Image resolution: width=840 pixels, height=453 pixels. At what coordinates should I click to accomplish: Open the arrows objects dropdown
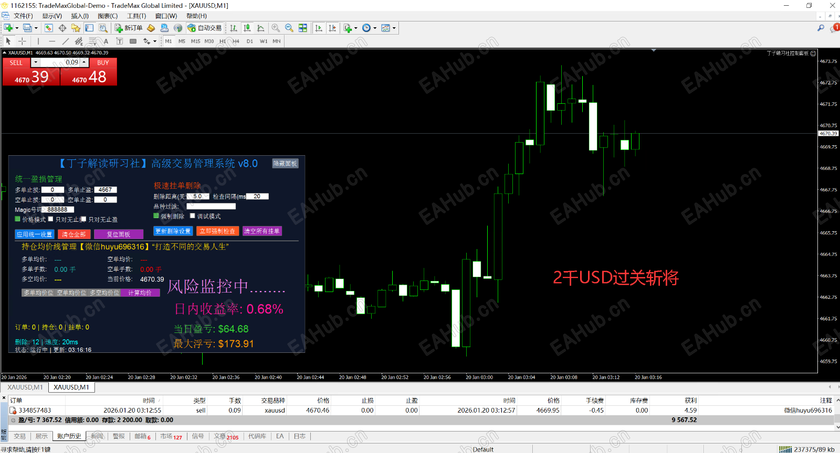point(155,41)
